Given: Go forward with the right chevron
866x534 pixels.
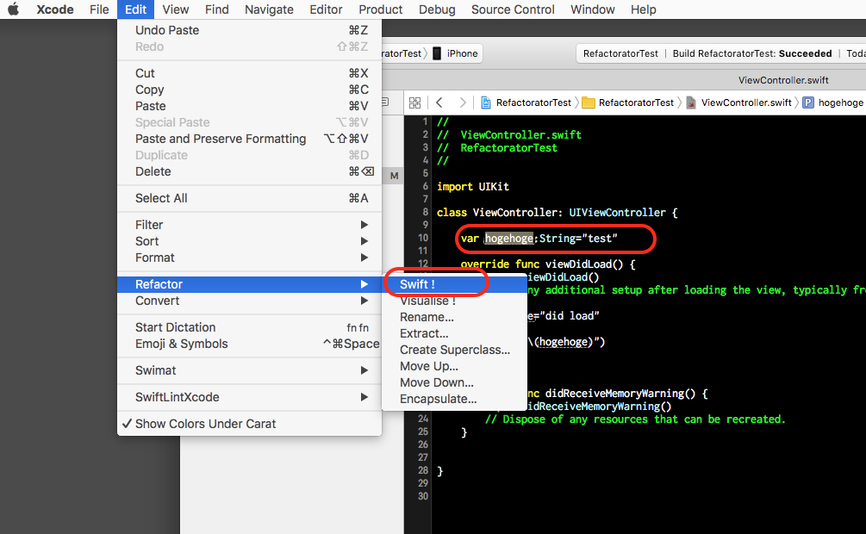Looking at the screenshot, I should (x=463, y=102).
